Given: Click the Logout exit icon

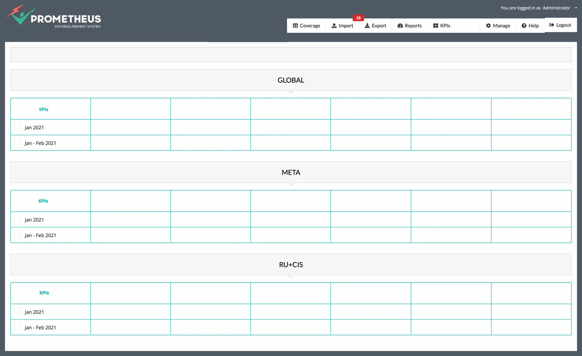Looking at the screenshot, I should coord(551,25).
